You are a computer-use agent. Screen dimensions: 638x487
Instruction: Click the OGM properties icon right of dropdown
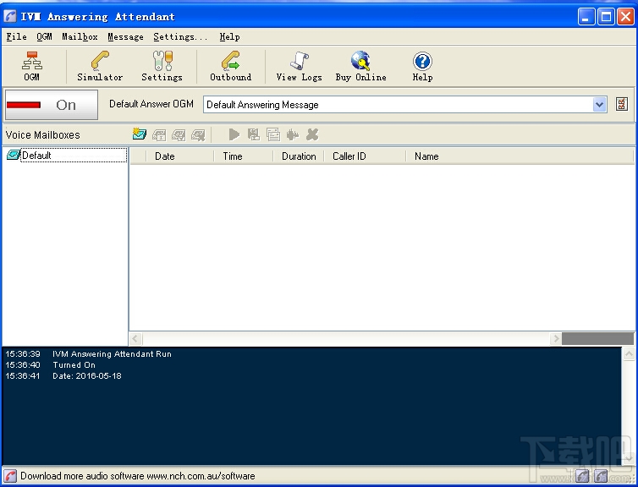[x=622, y=105]
